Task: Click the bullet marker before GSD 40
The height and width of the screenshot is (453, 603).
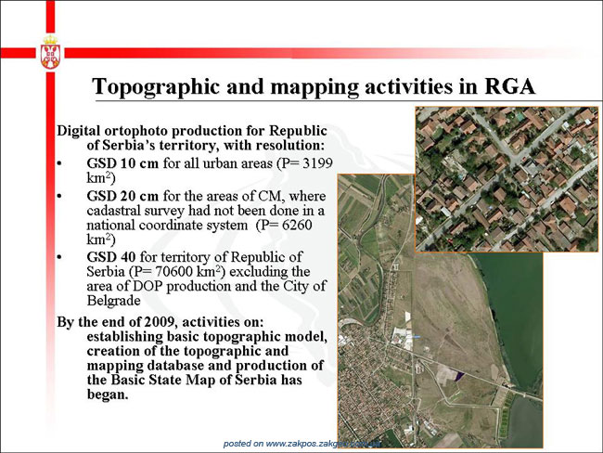Action: coord(59,257)
